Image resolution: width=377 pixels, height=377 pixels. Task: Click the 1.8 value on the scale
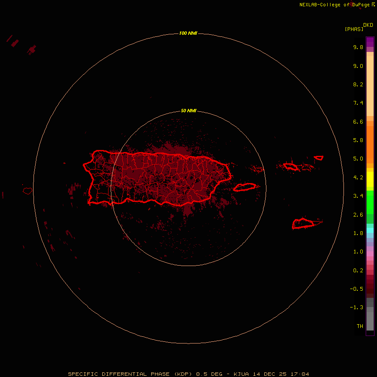[358, 233]
